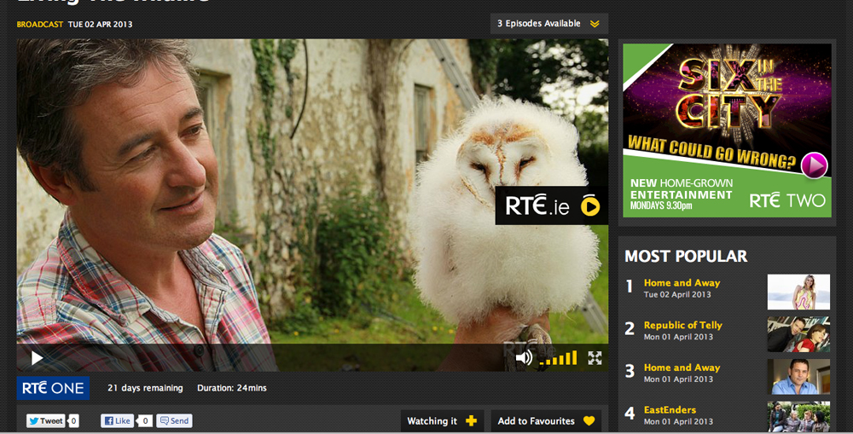Click the 'Duration: 24mins' text
Viewport: 853px width, 434px height.
pos(232,388)
